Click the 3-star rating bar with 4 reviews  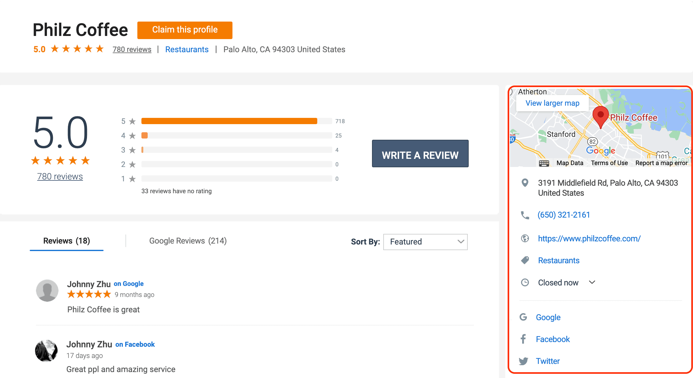237,150
